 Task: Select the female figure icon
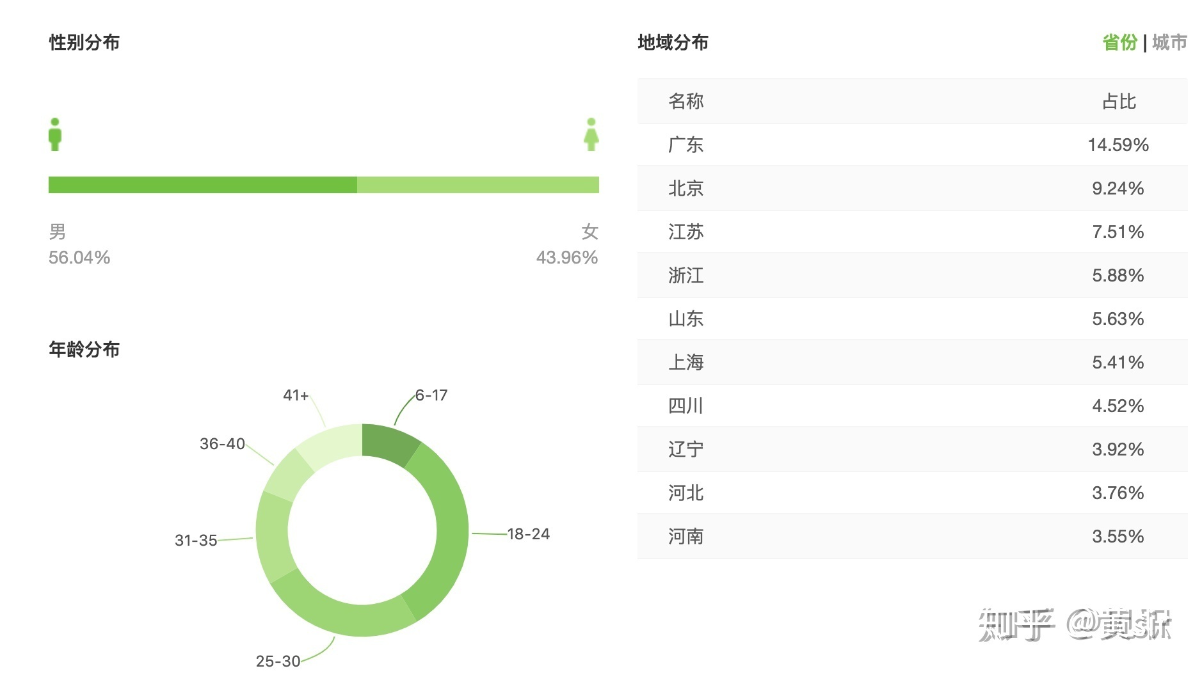click(591, 134)
